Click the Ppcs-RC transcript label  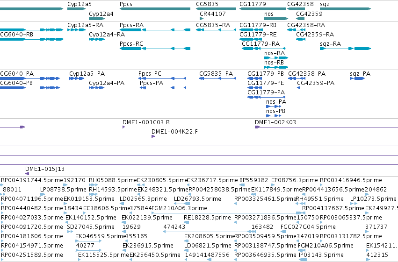[x=131, y=43]
